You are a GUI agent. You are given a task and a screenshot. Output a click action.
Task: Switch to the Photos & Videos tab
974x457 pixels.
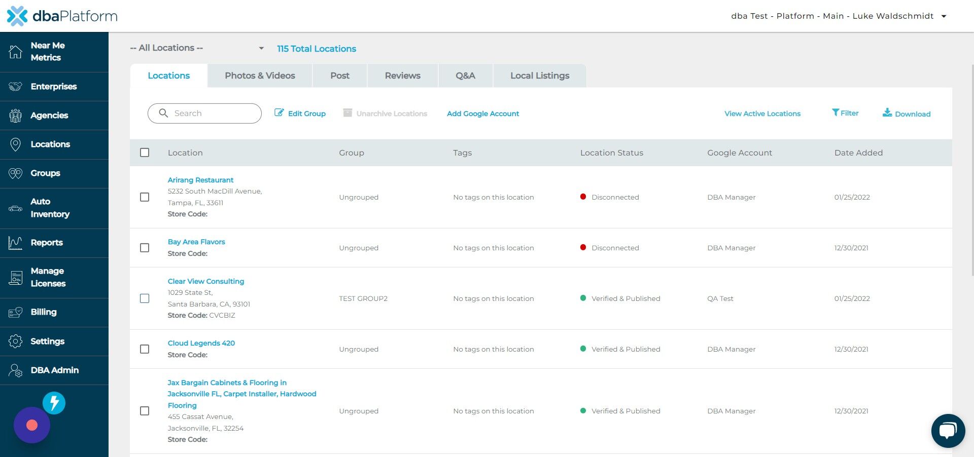point(260,75)
